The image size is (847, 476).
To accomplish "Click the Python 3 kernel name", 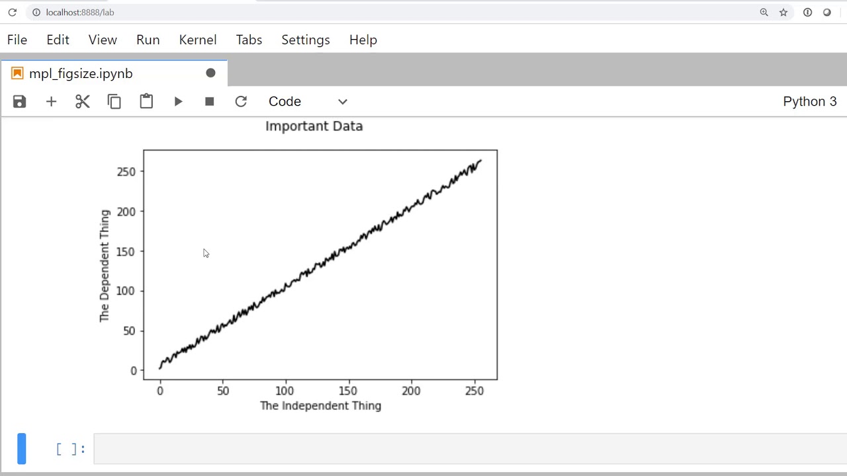I will click(x=809, y=101).
